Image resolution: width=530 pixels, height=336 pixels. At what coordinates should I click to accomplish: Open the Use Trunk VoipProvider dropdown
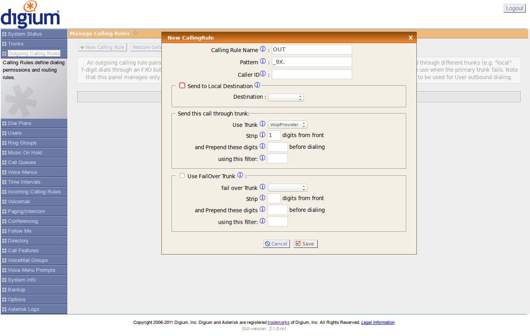pos(288,125)
